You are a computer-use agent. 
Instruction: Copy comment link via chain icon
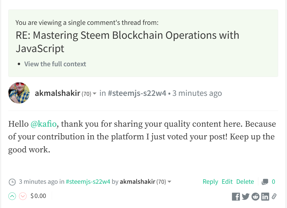tap(274, 196)
